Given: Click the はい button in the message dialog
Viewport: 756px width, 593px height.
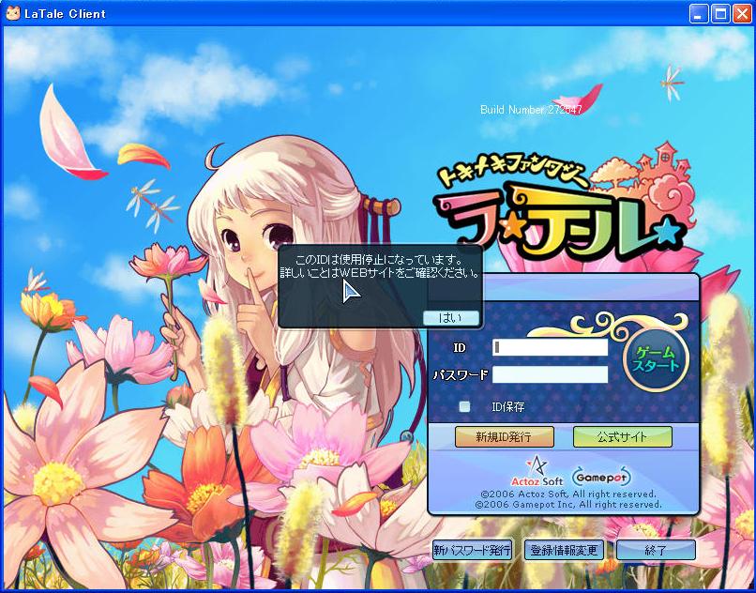Looking at the screenshot, I should click(x=451, y=318).
